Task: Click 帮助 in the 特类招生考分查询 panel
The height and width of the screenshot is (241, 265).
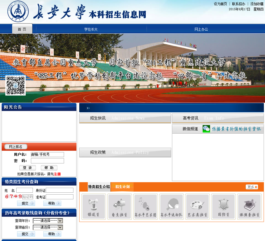Action: click(x=52, y=203)
